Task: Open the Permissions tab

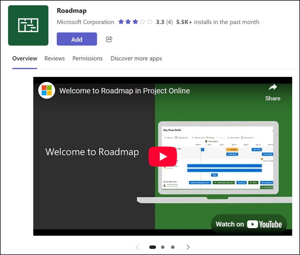Action: point(87,58)
